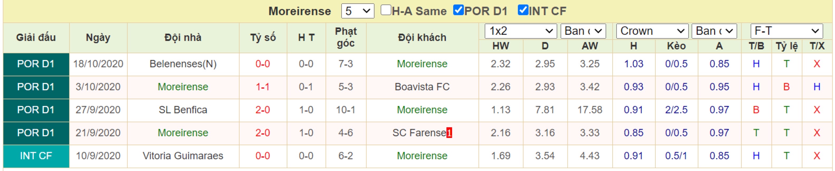Open the 1-1 score against Boavista FC

click(x=263, y=87)
